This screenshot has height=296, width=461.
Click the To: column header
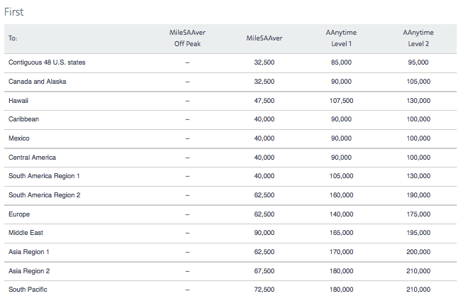point(13,38)
